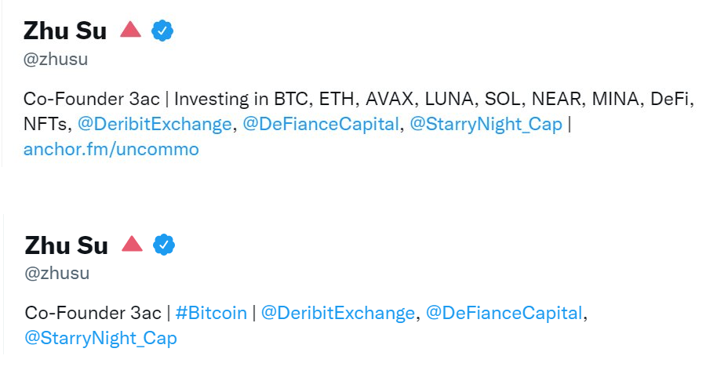717x392 pixels.
Task: Open @DeribitExchange link in bottom bio
Action: pyautogui.click(x=338, y=313)
